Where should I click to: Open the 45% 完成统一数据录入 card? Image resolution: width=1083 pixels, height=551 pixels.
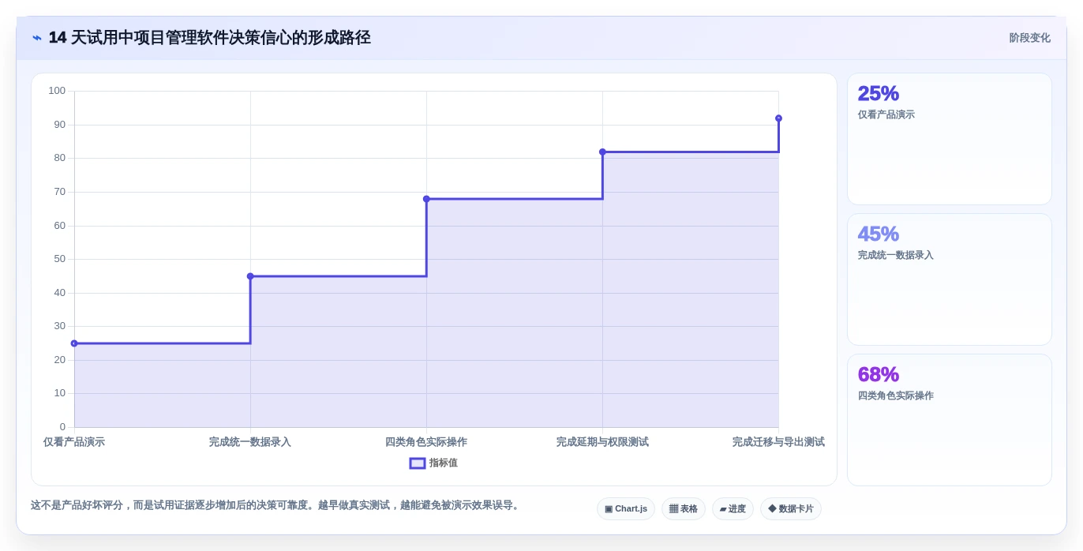click(x=950, y=279)
